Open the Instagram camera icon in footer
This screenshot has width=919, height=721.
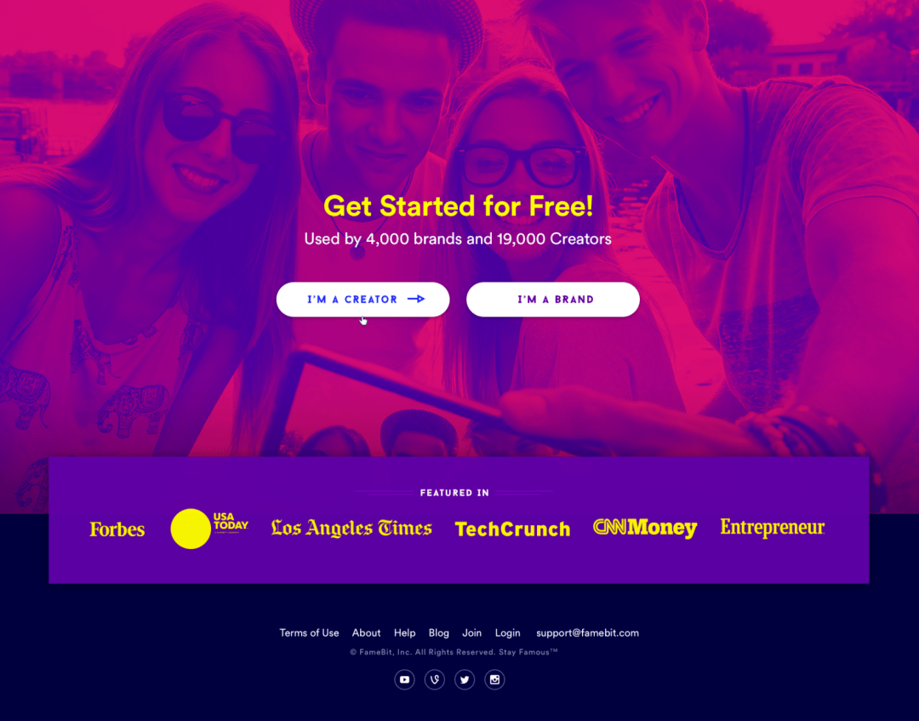pos(494,680)
